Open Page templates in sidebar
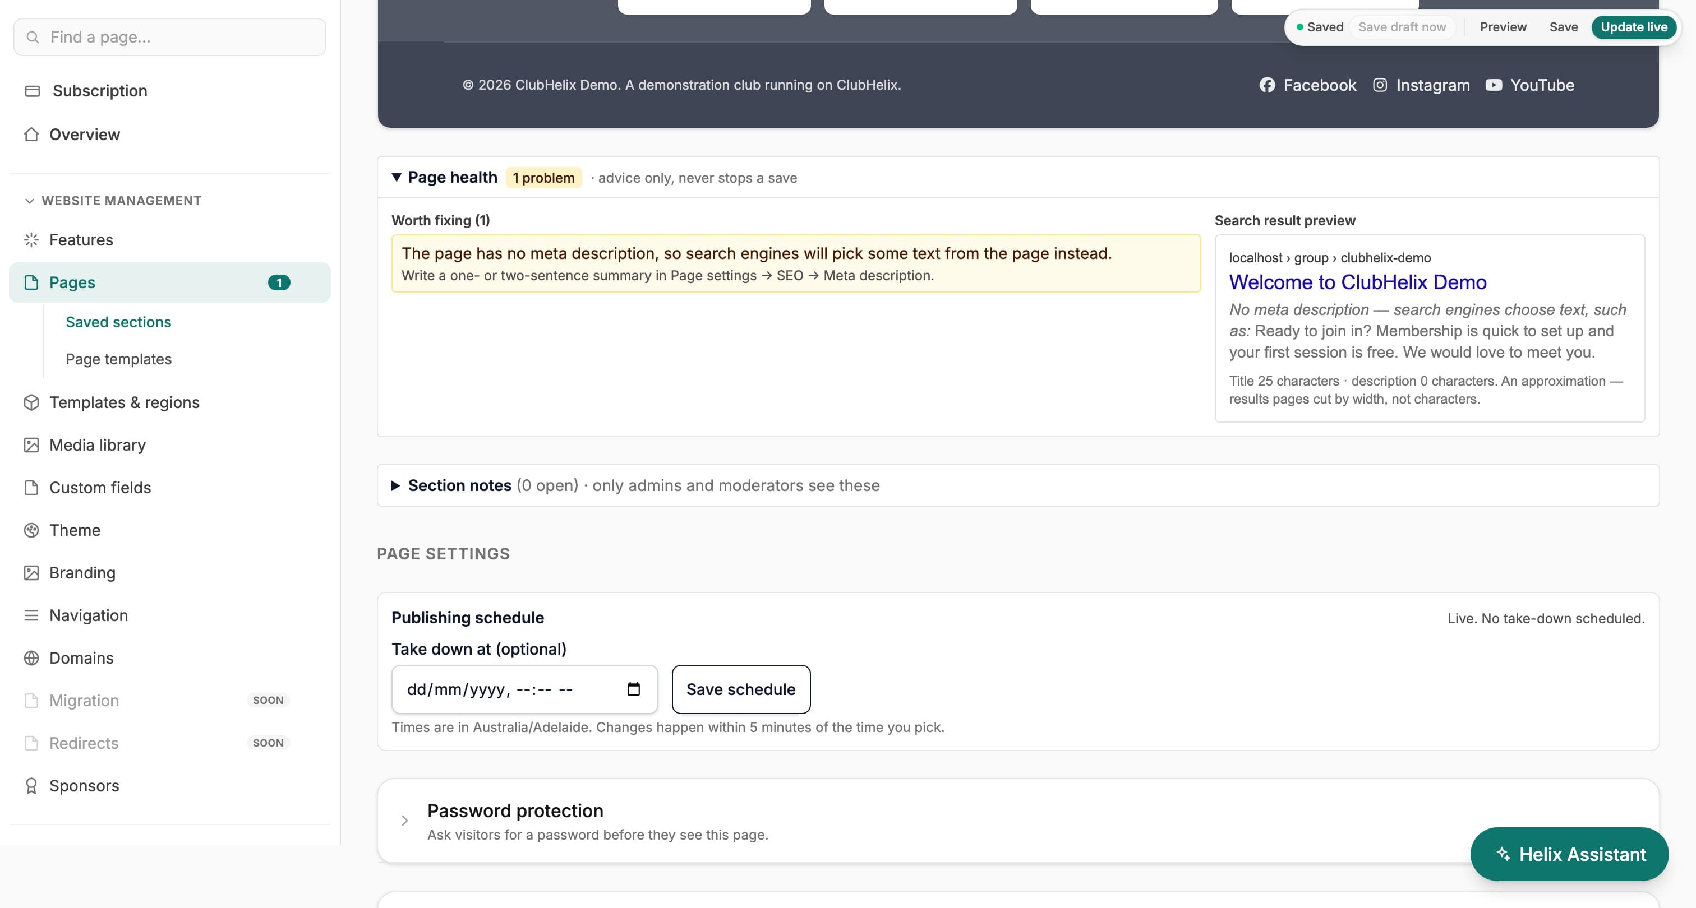Image resolution: width=1696 pixels, height=908 pixels. pos(118,359)
